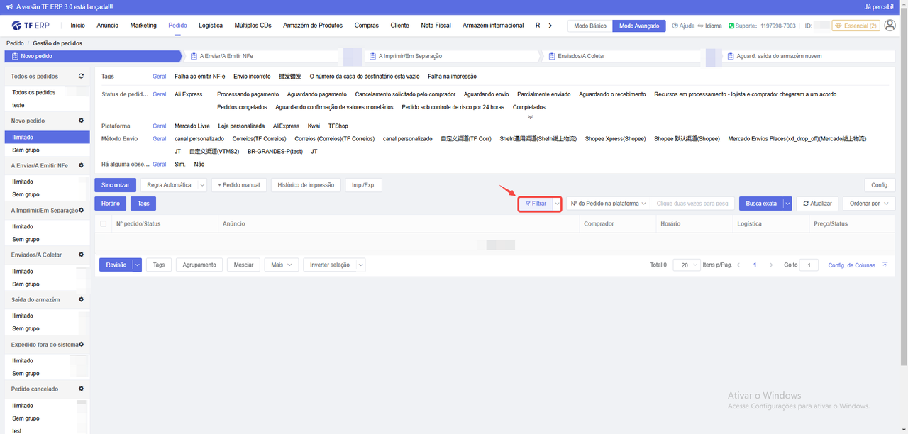The image size is (908, 434).
Task: Filter by Falha ao emitir NF-e tag
Action: coord(200,77)
